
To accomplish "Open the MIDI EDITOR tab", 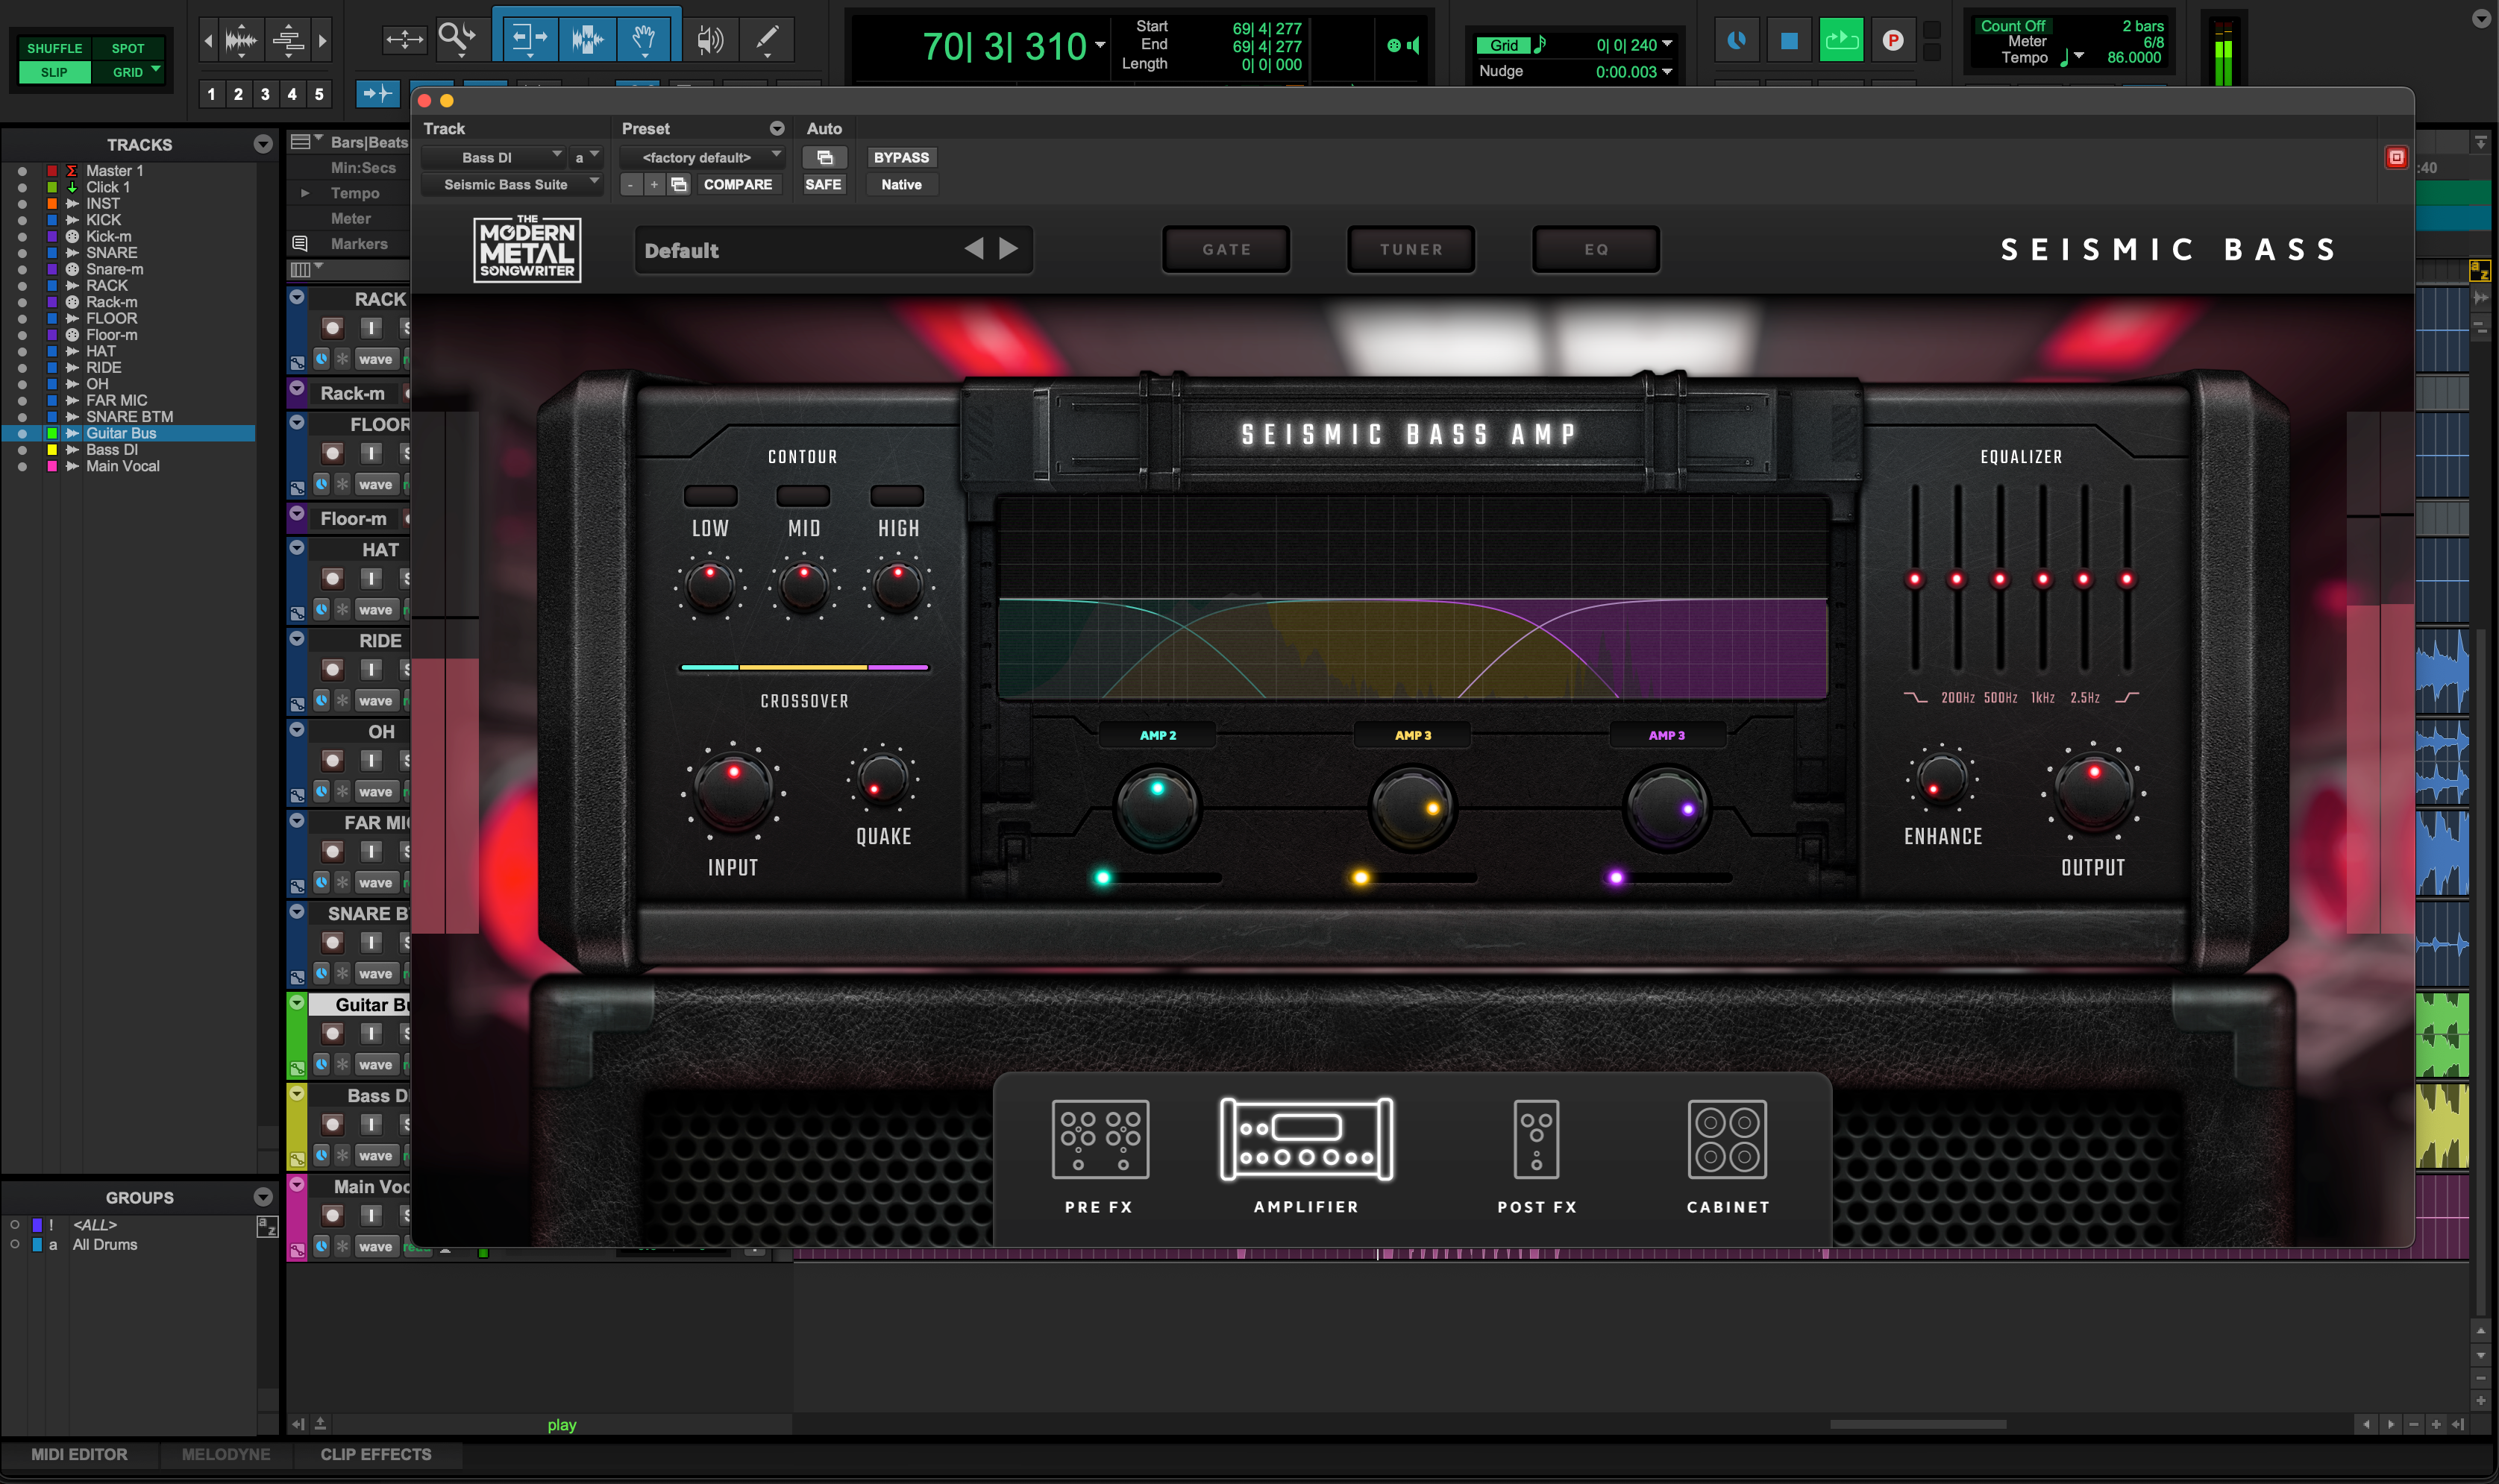I will click(79, 1454).
